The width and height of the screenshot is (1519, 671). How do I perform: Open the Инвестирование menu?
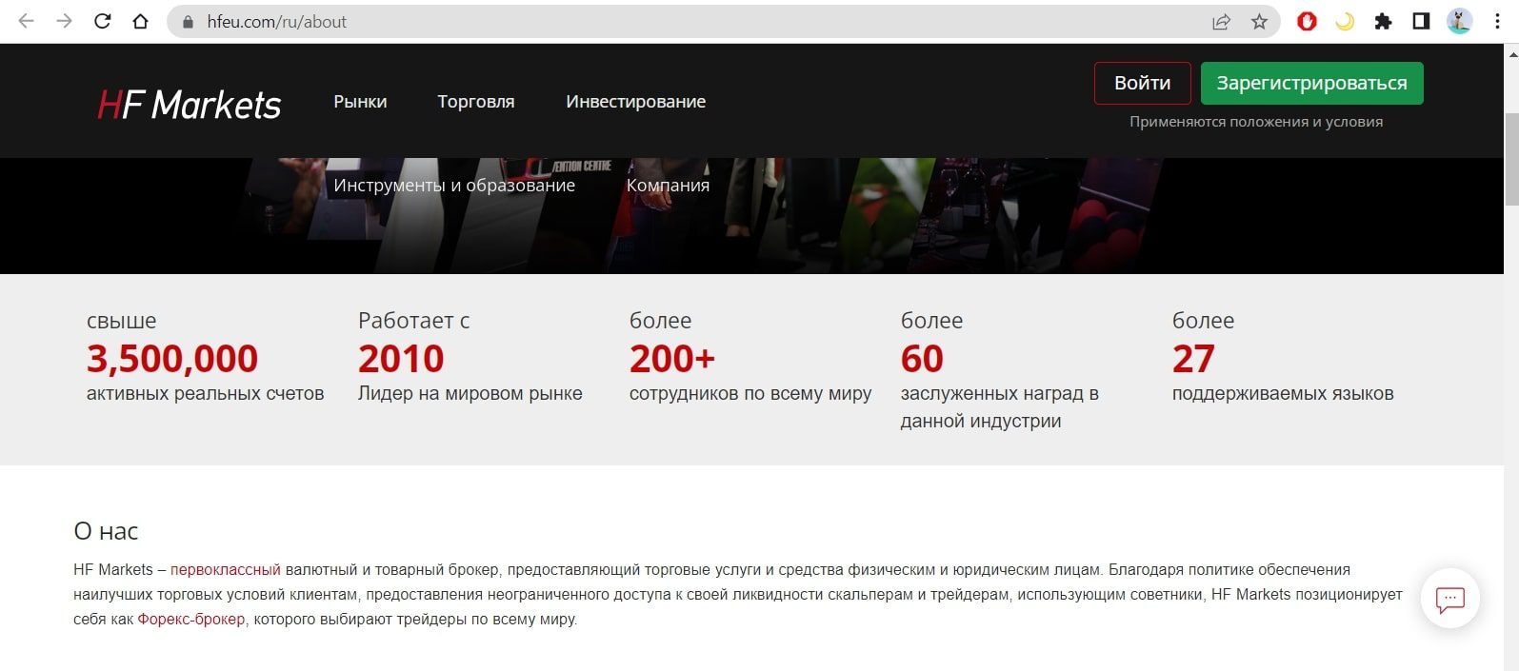click(635, 102)
